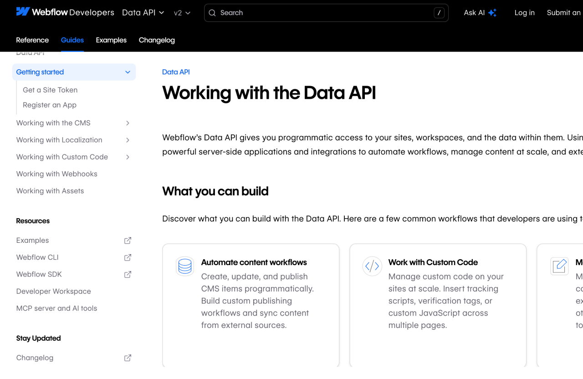Screen dimensions: 583x379
Task: Open the Developer Workspace link
Action: point(54,292)
